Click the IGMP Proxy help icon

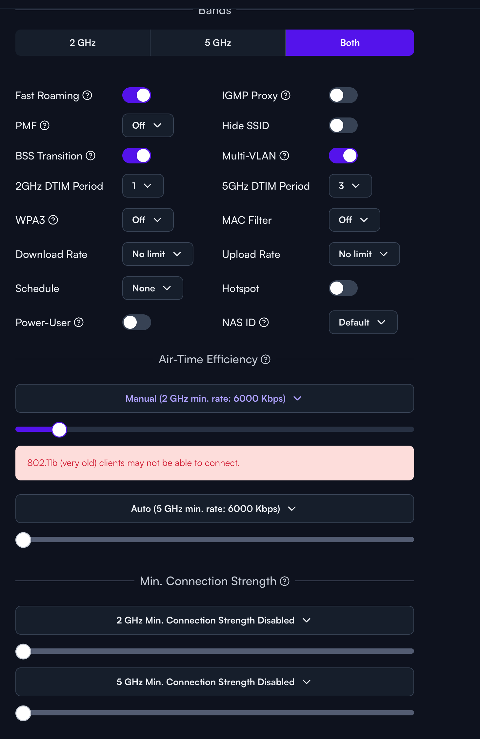click(x=286, y=95)
